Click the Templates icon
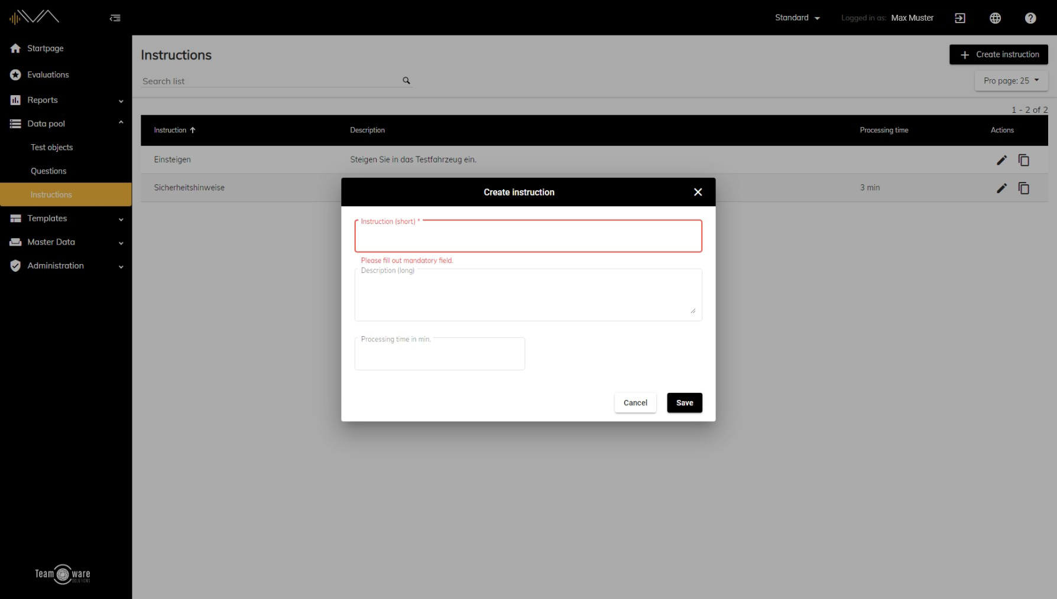Image resolution: width=1057 pixels, height=599 pixels. [15, 218]
